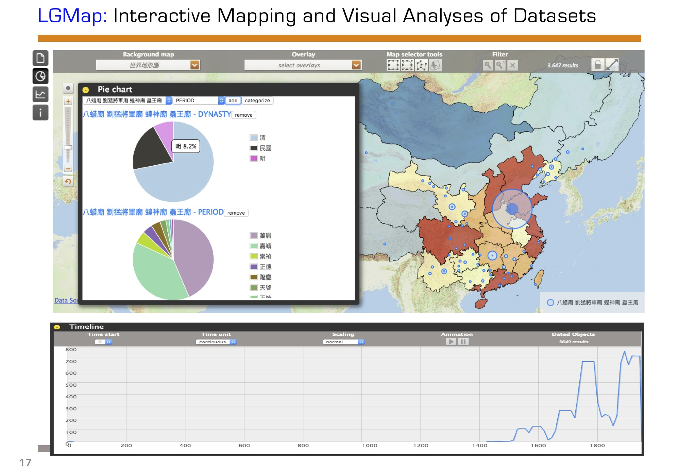The width and height of the screenshot is (679, 474).
Task: Minimize the Pie chart panel yellow button
Action: pyautogui.click(x=86, y=90)
